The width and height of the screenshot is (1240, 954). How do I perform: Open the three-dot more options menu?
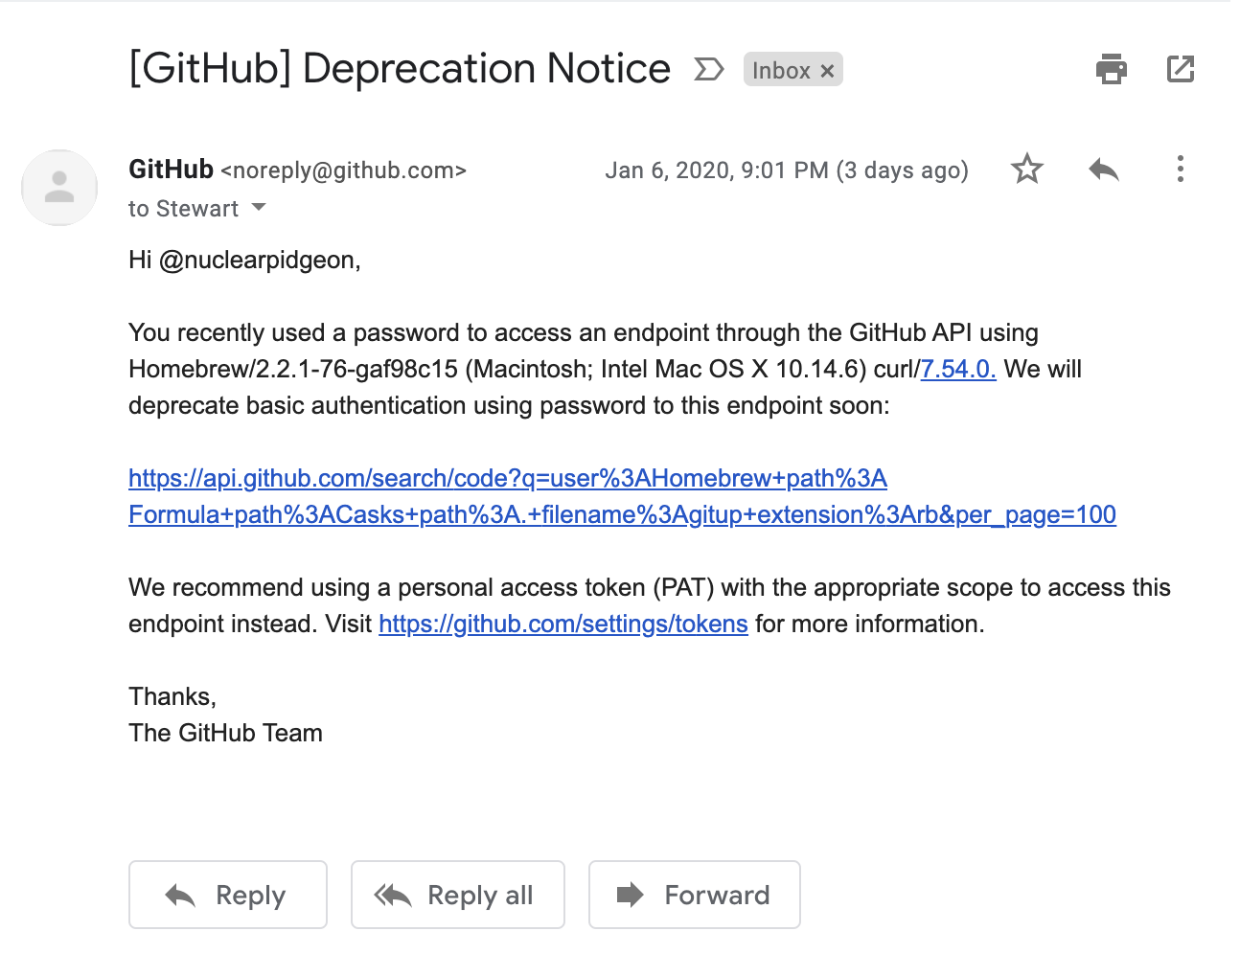coord(1181,169)
